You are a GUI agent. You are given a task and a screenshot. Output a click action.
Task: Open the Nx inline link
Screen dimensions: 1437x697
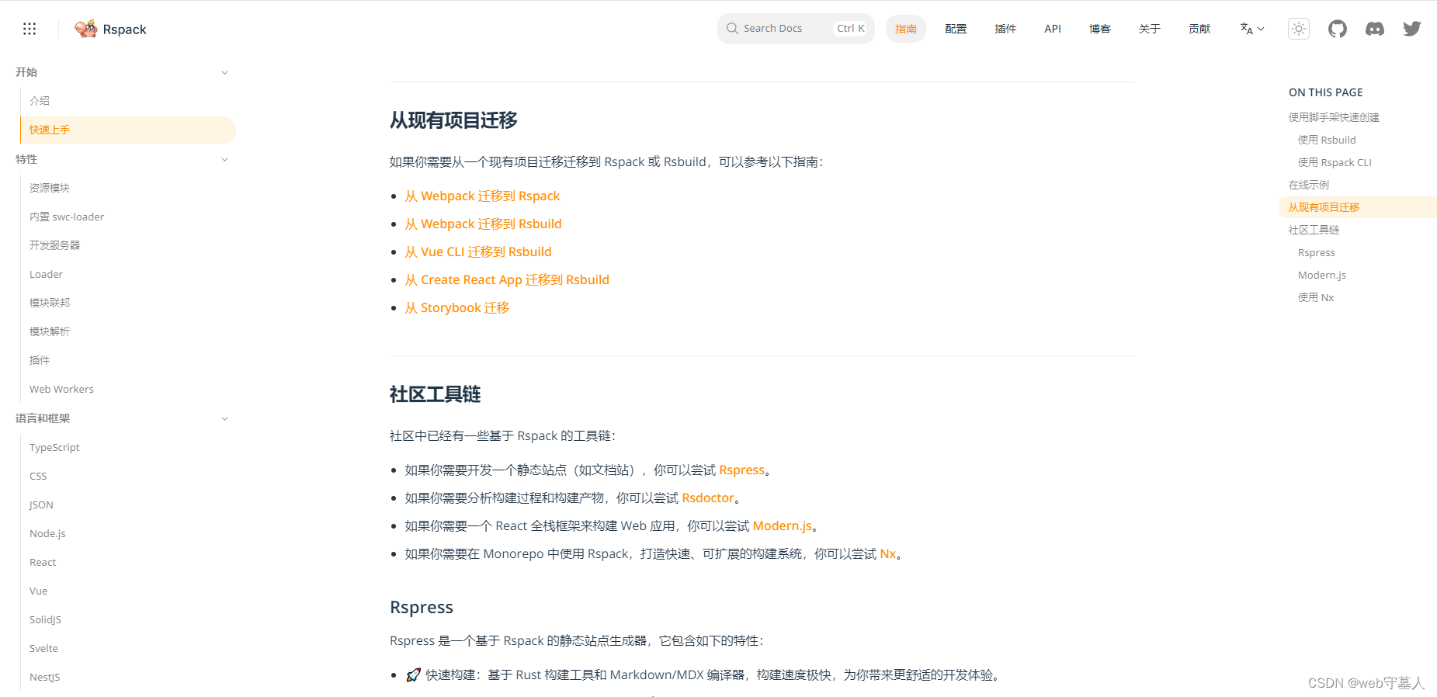point(887,553)
